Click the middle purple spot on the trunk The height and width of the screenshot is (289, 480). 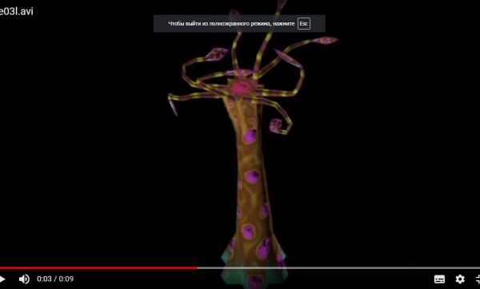pyautogui.click(x=252, y=176)
